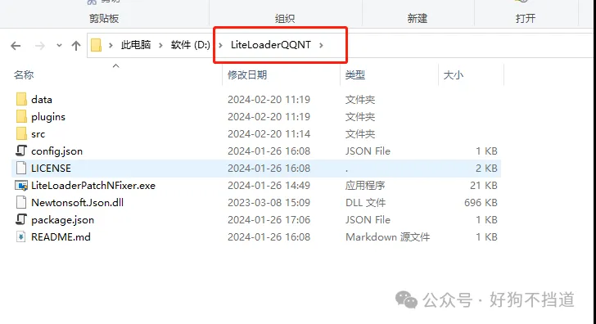Select the config.json file name
Screen dimensions: 596x324
coord(56,151)
